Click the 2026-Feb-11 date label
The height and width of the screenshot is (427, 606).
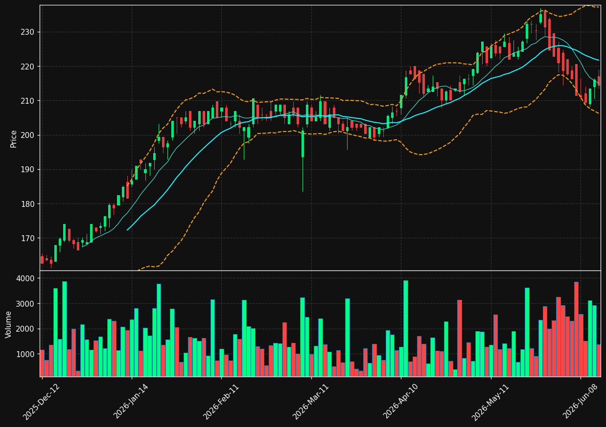(221, 402)
